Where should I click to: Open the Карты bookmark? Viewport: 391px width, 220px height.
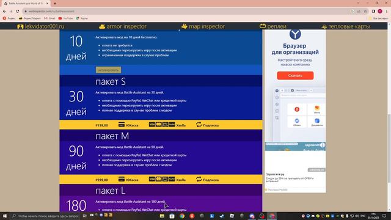click(x=82, y=18)
